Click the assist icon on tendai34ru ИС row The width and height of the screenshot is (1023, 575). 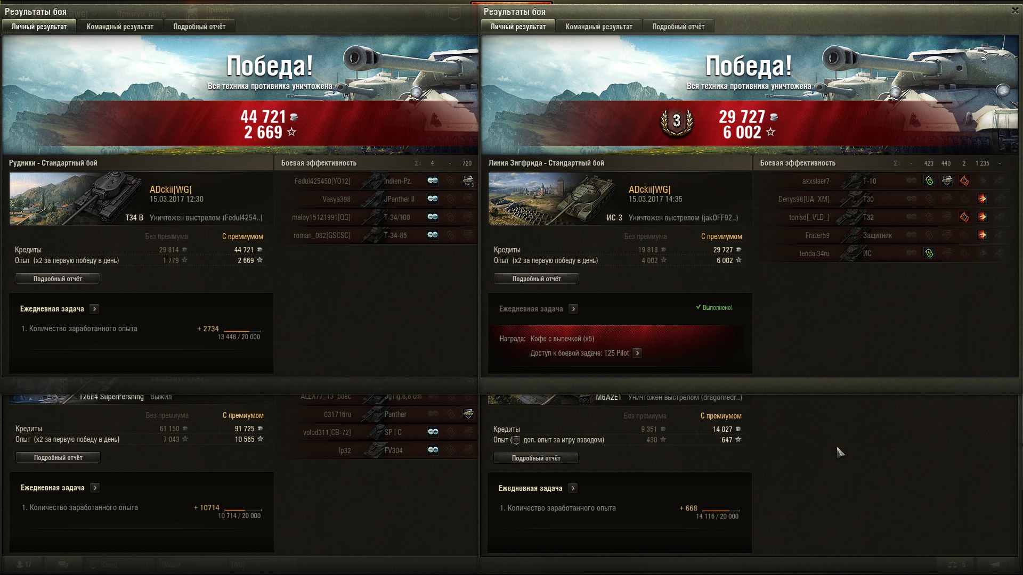point(929,253)
